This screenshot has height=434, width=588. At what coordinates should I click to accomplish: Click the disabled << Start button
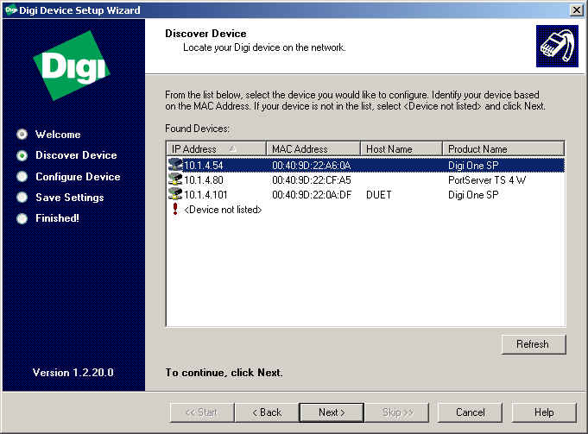click(202, 412)
